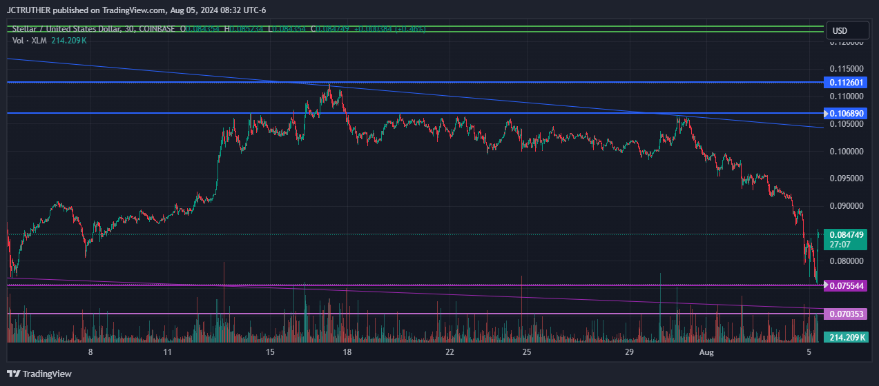Click the 0.095000 price axis value

pyautogui.click(x=847, y=179)
